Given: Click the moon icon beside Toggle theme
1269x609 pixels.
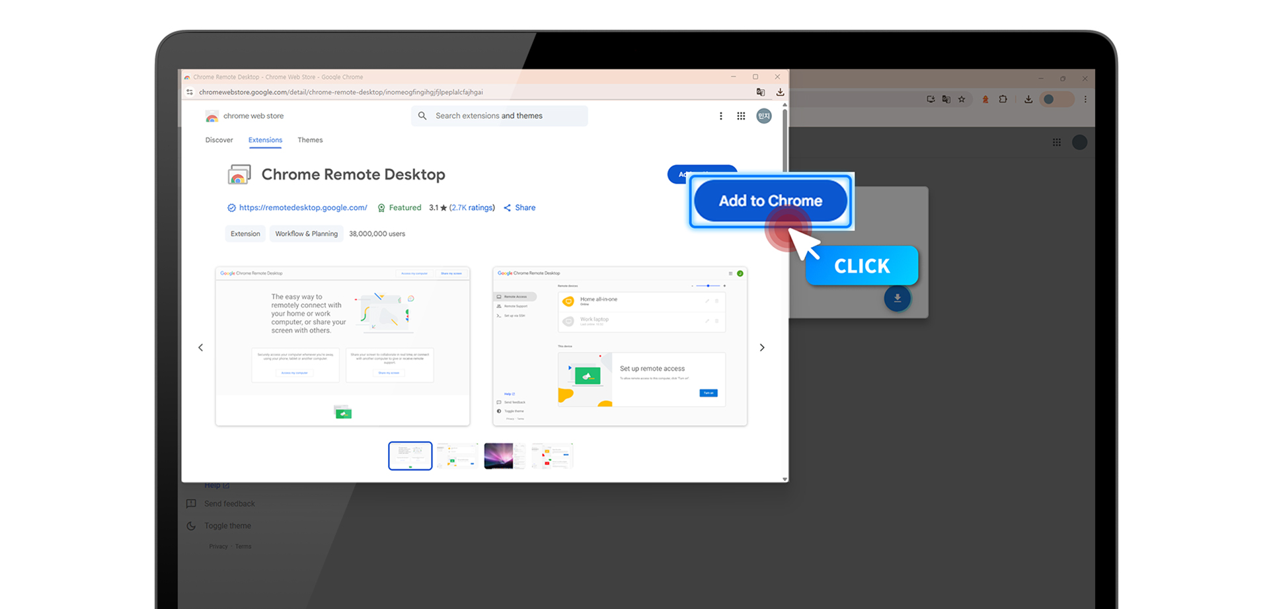Looking at the screenshot, I should [x=191, y=526].
